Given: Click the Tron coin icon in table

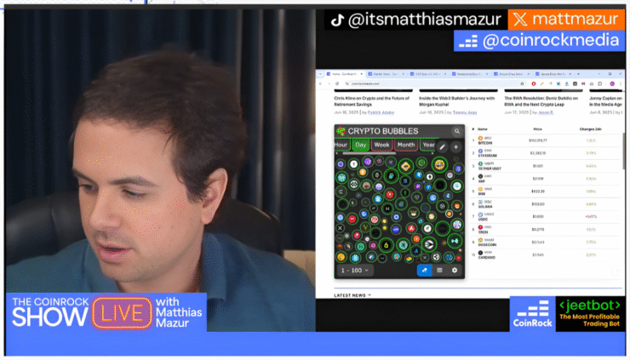Looking at the screenshot, I should tap(480, 227).
